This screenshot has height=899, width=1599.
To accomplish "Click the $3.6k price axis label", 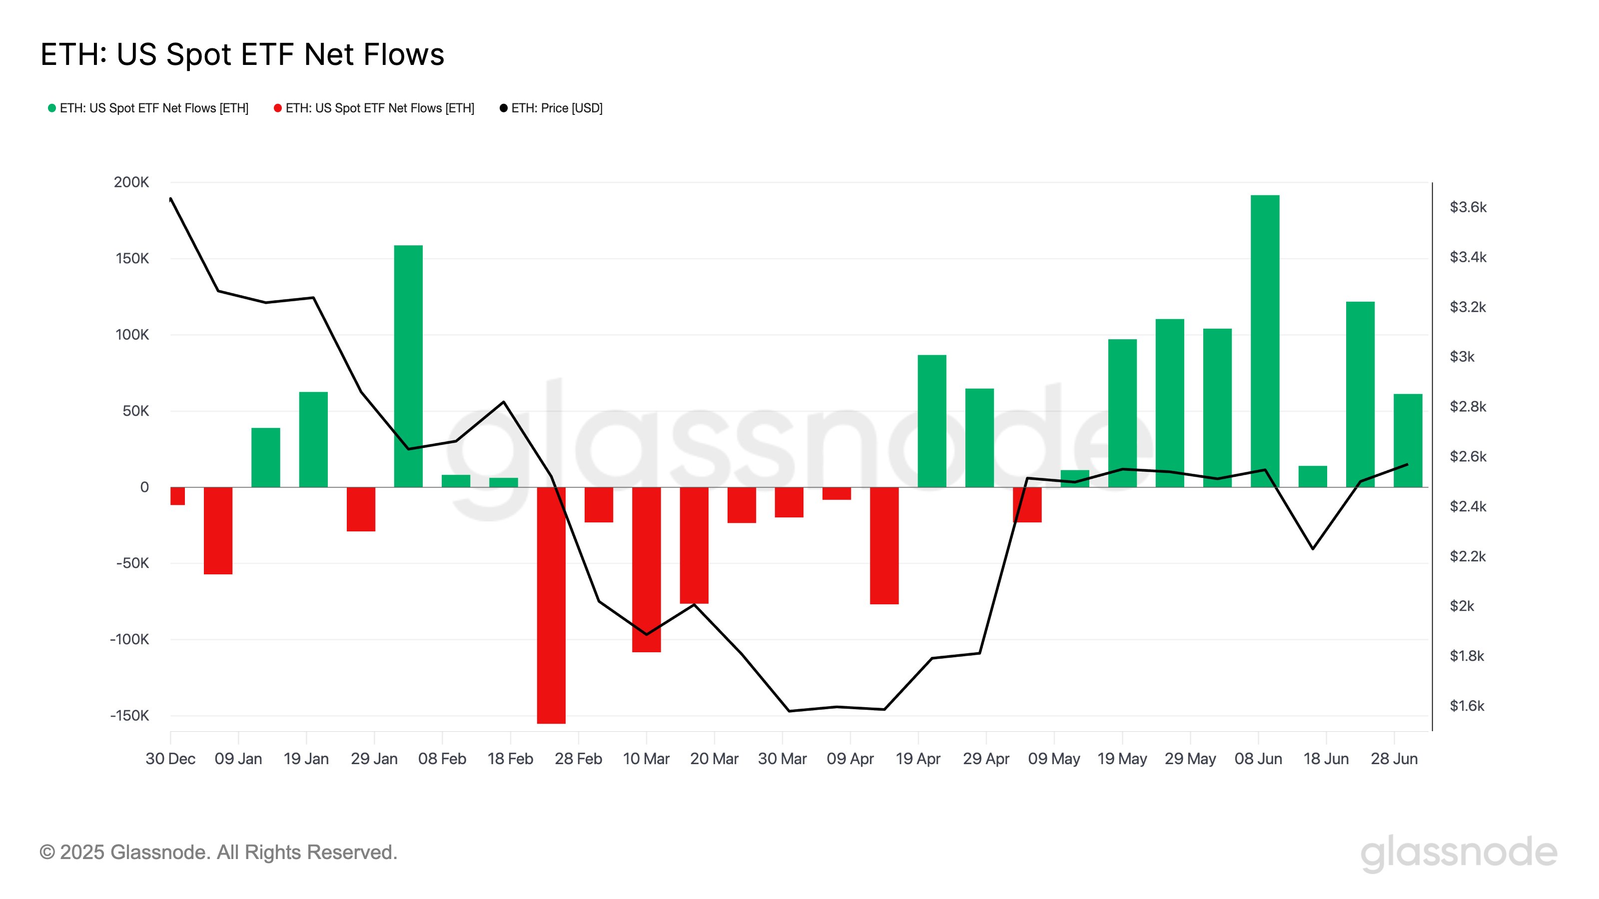I will tap(1468, 207).
